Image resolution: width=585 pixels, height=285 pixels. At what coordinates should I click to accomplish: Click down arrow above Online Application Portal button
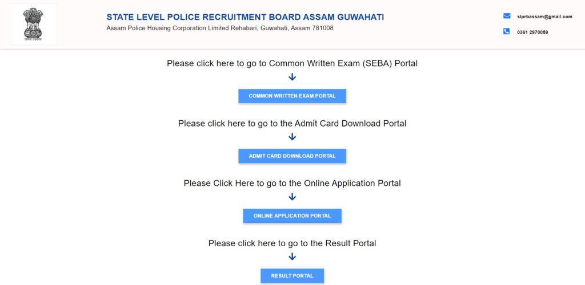292,197
